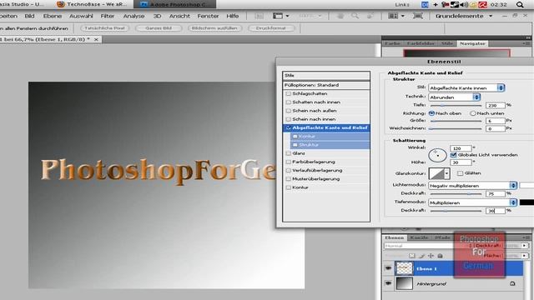Toggle Globales Licht verwenden checkbox
Viewport: 534px width, 300px height.
tap(453, 155)
